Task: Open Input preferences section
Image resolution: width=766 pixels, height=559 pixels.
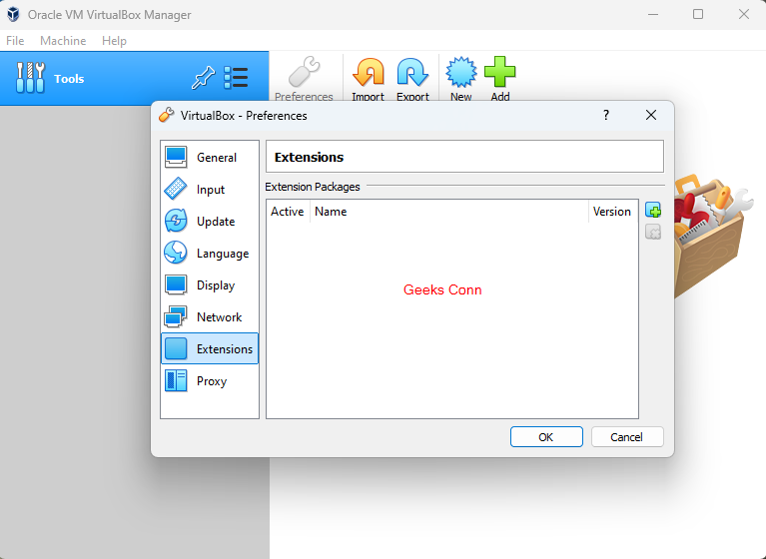Action: 210,190
